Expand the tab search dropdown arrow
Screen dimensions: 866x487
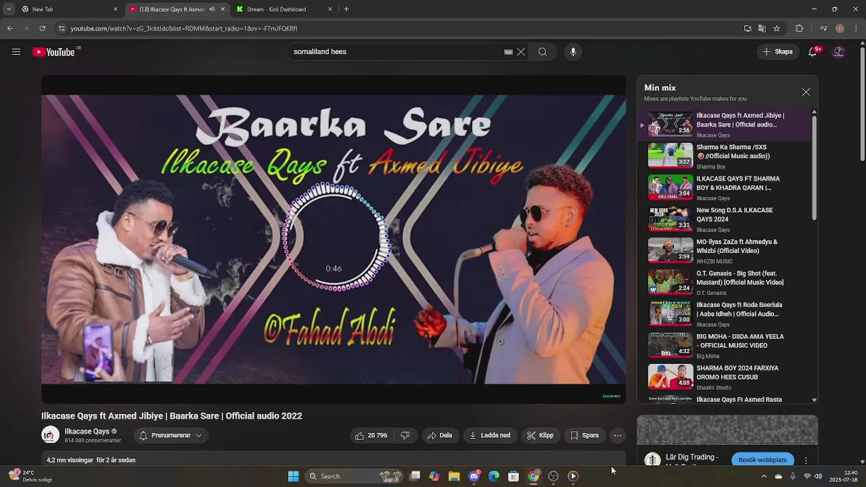pyautogui.click(x=9, y=9)
